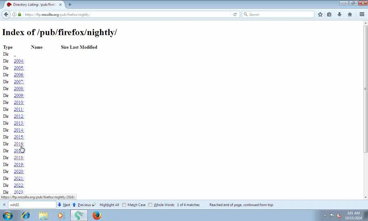Reload the page with the refresh icon

tap(235, 14)
